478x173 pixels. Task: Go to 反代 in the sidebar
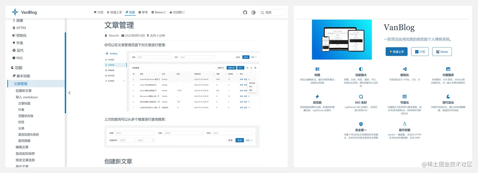tap(20, 50)
